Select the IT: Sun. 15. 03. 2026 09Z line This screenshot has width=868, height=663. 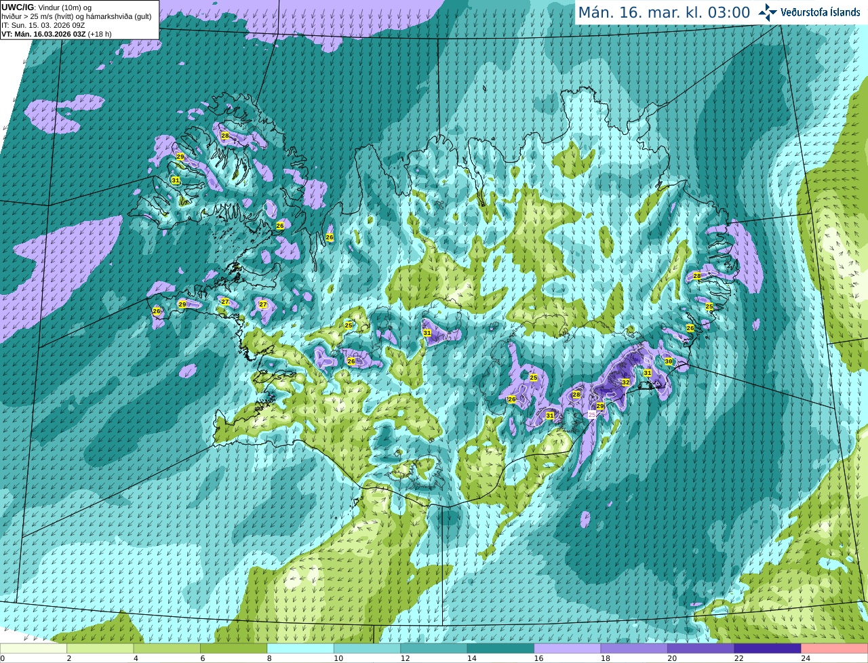[43, 25]
